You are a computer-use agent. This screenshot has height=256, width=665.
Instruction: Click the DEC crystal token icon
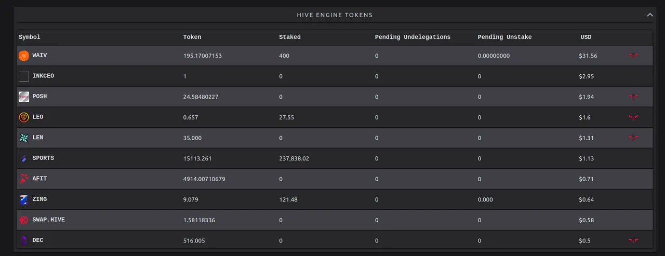pyautogui.click(x=24, y=240)
